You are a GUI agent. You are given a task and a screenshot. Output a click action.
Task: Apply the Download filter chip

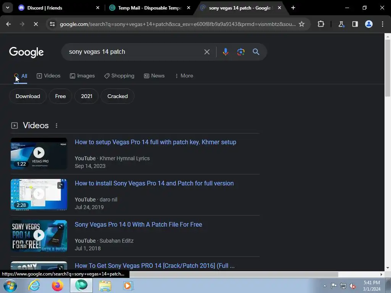tap(27, 96)
